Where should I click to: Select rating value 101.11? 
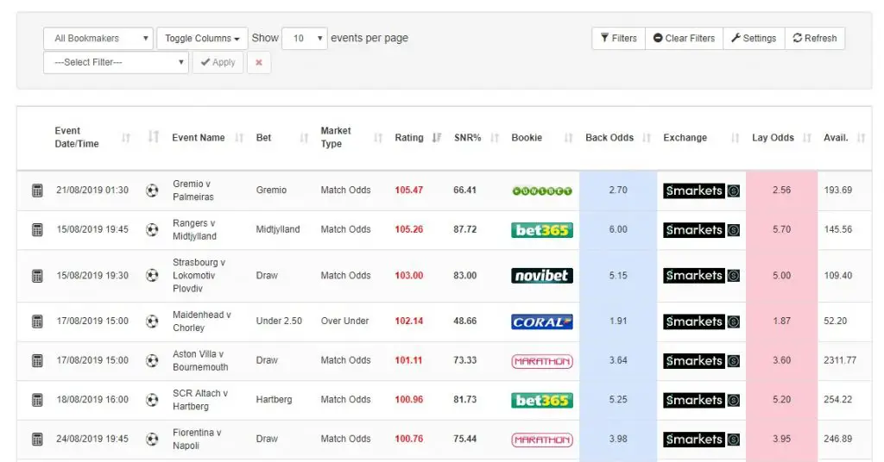point(408,360)
